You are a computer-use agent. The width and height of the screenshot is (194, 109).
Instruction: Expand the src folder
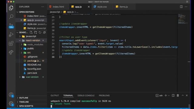point(32,52)
